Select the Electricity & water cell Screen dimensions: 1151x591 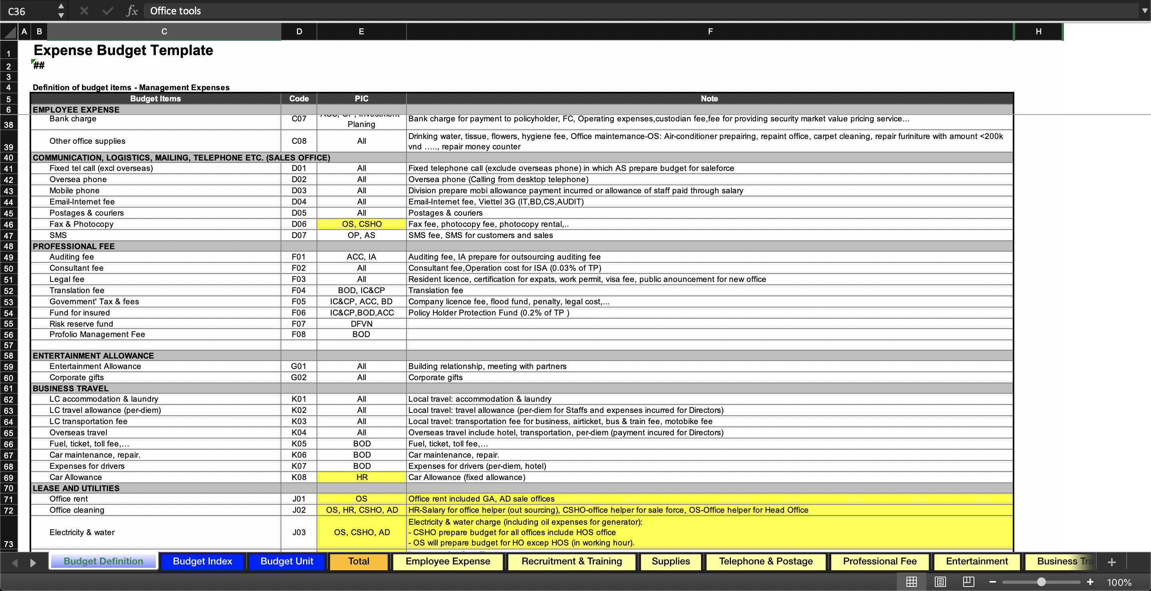[x=155, y=532]
